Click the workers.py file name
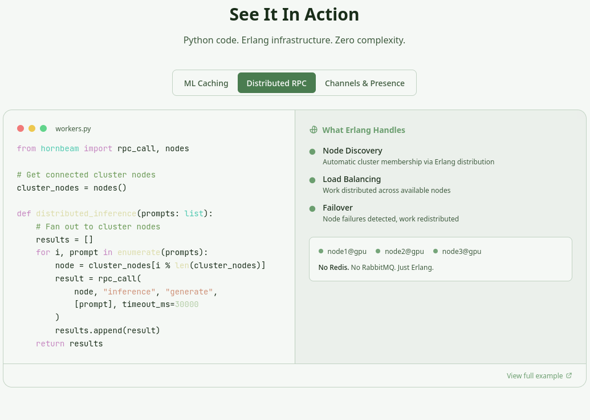This screenshot has height=420, width=590. (x=73, y=129)
